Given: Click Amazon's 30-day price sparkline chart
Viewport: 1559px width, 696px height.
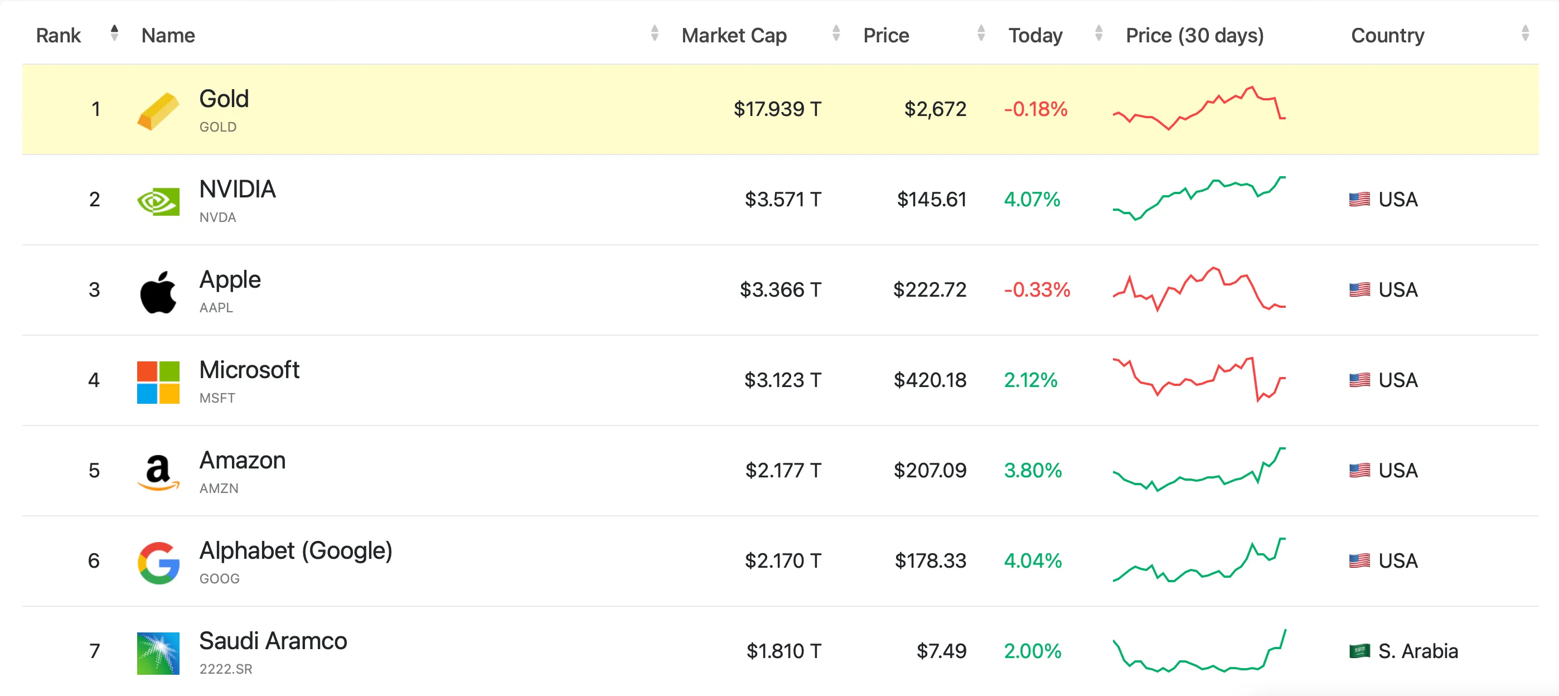Looking at the screenshot, I should (1199, 470).
